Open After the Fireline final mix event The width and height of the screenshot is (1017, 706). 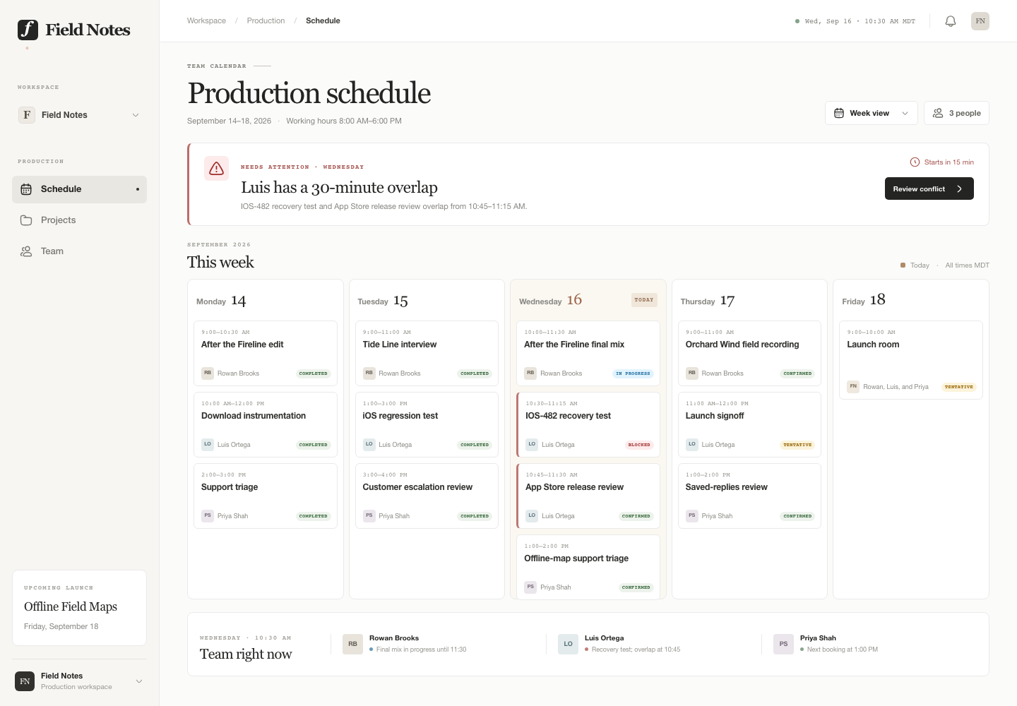click(x=588, y=353)
